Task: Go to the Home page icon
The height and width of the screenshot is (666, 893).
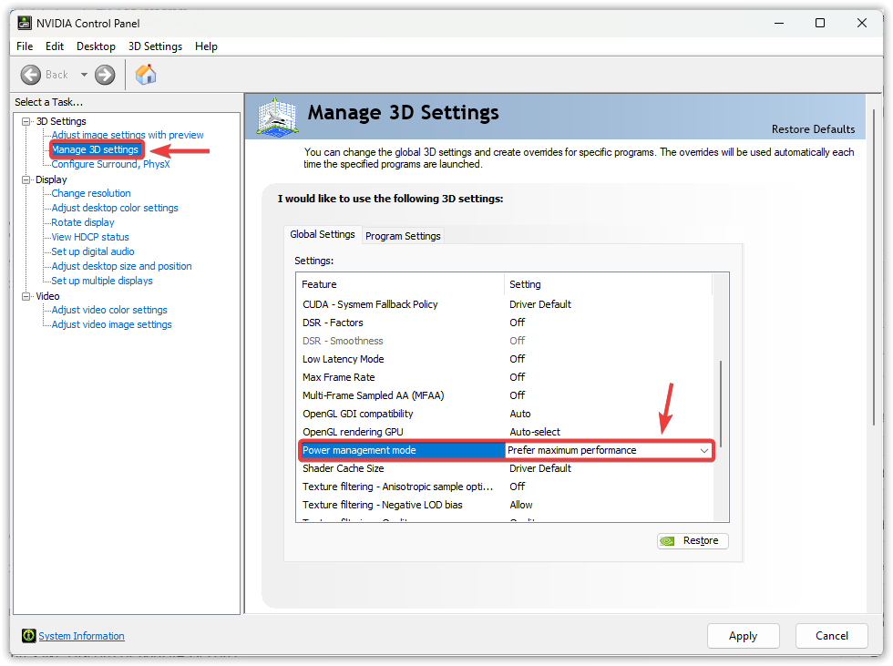Action: point(145,75)
